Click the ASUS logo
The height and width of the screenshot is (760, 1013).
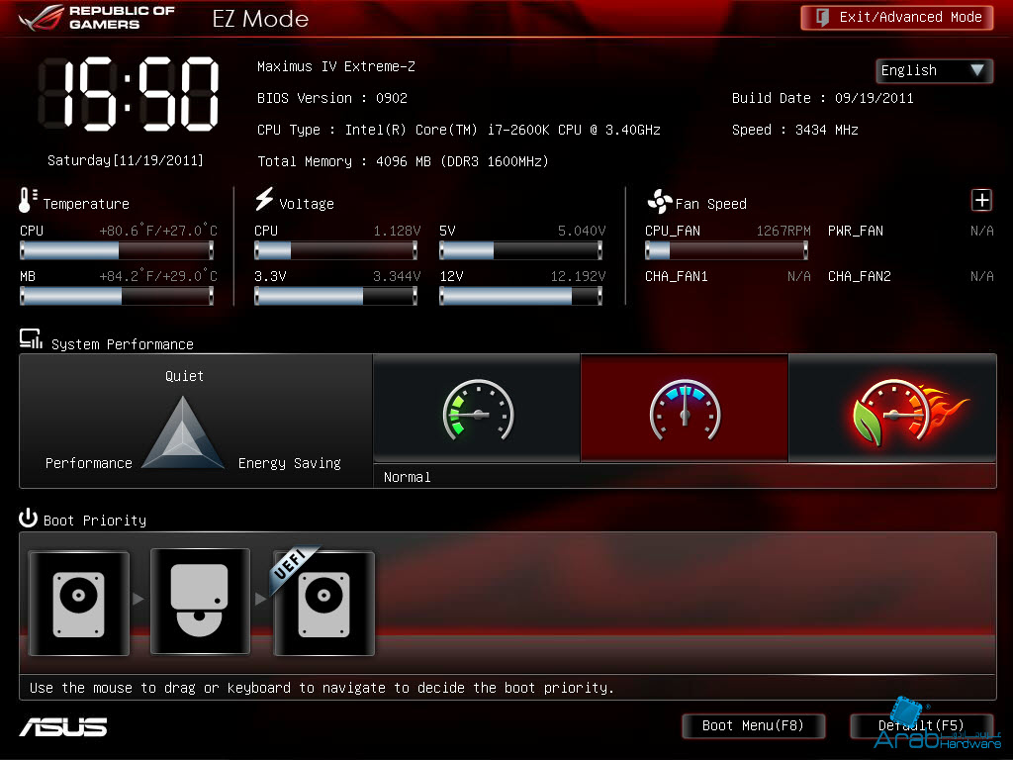(x=63, y=727)
